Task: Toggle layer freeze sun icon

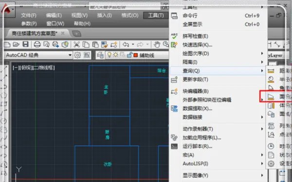Action: (116, 55)
